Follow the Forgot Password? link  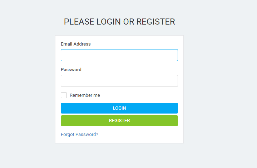pos(79,135)
